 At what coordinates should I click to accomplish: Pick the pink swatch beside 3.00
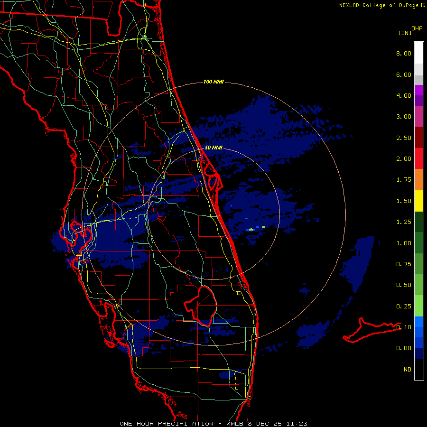pos(419,117)
